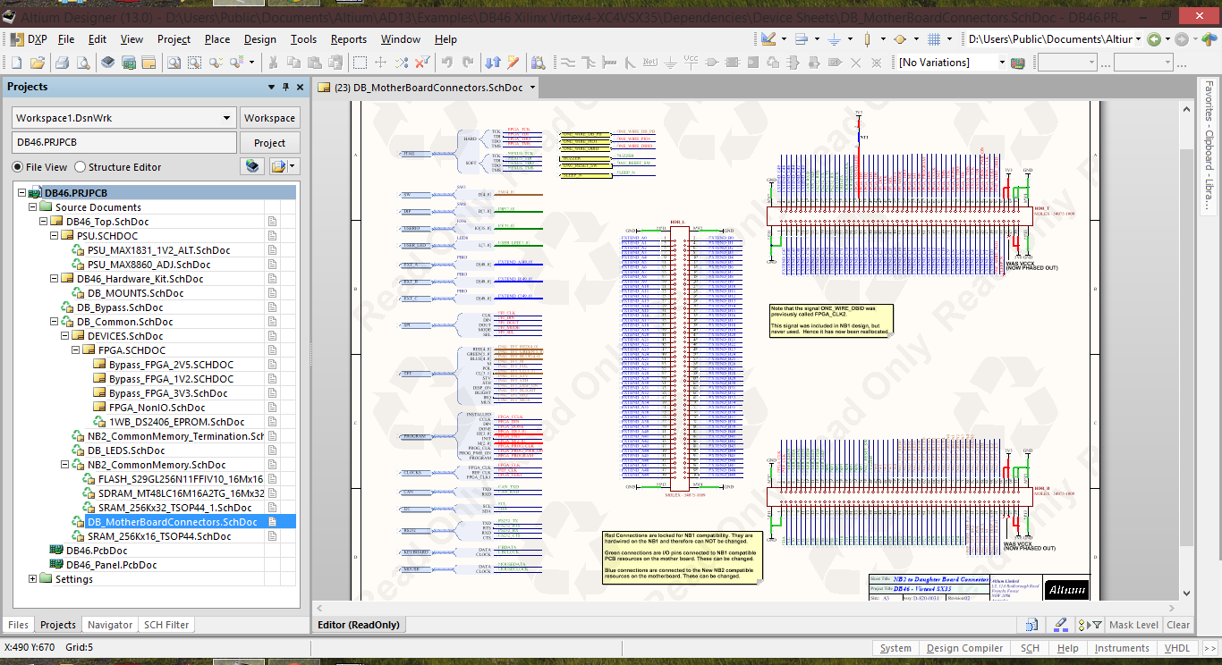The height and width of the screenshot is (665, 1222).
Task: Click the Print toolbar icon
Action: (x=62, y=63)
